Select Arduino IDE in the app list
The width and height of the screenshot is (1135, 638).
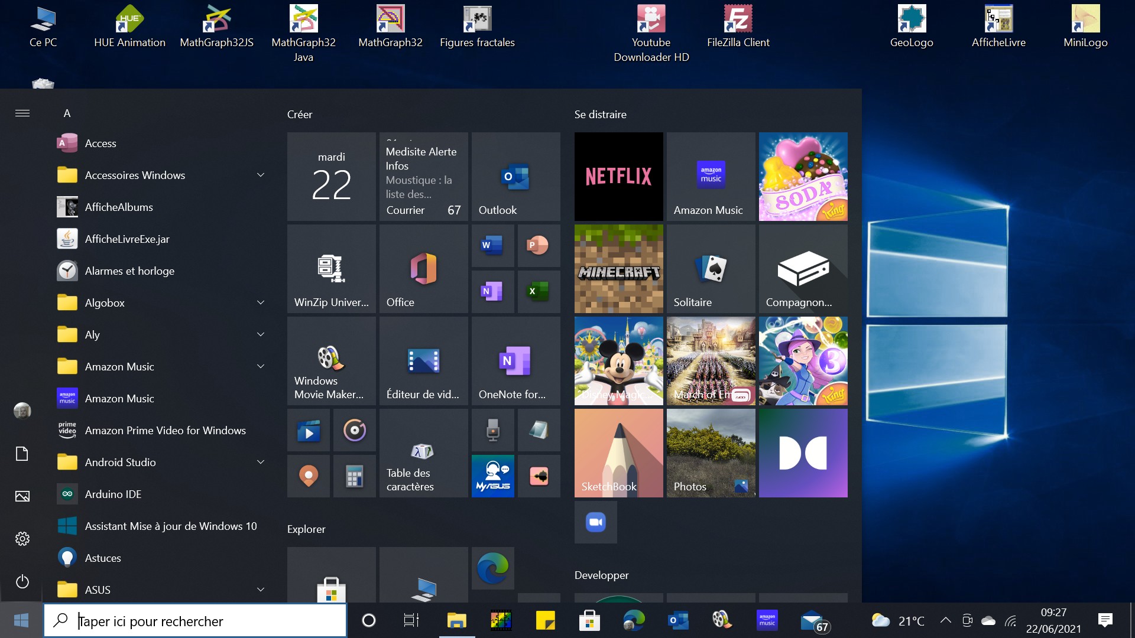pyautogui.click(x=113, y=494)
